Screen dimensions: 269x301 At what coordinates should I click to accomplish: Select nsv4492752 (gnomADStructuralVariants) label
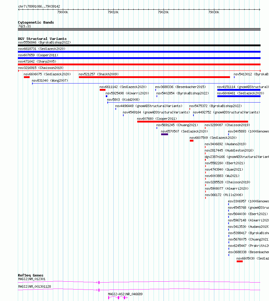point(226,112)
